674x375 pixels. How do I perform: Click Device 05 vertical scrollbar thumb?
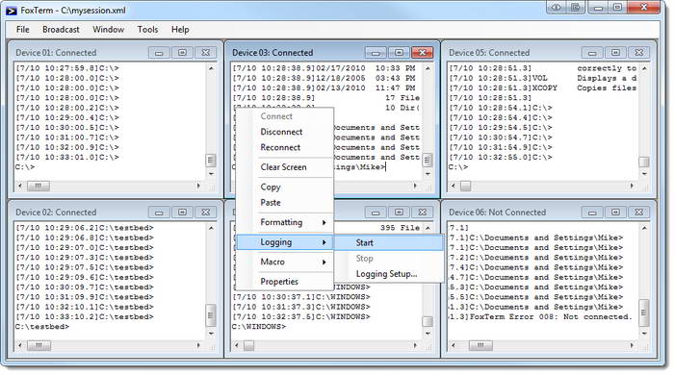[644, 162]
